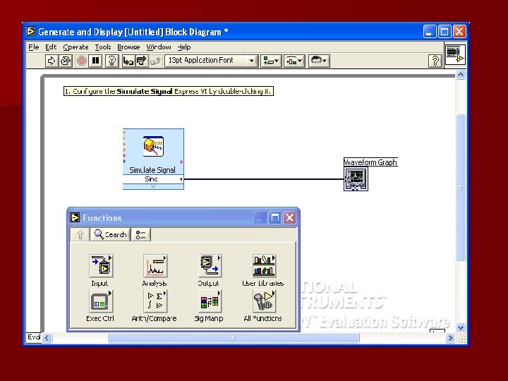Click the horizontal scrollbar right arrow

coord(449,338)
